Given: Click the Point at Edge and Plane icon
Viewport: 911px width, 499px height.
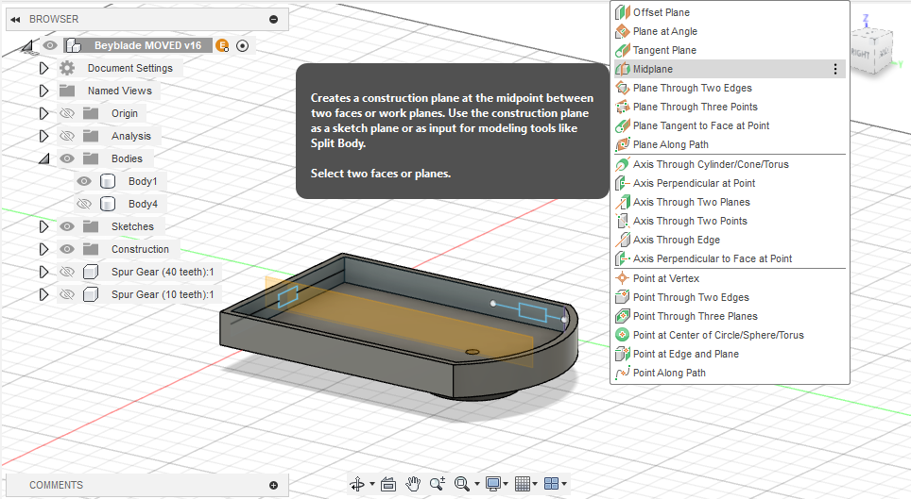Looking at the screenshot, I should [x=622, y=354].
